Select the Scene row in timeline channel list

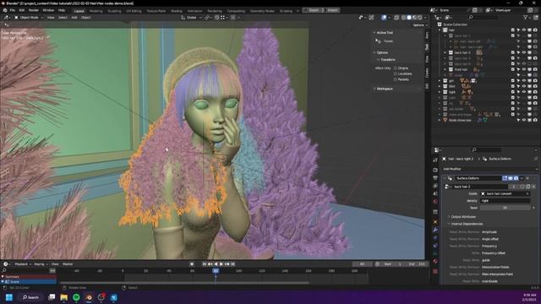[28, 282]
